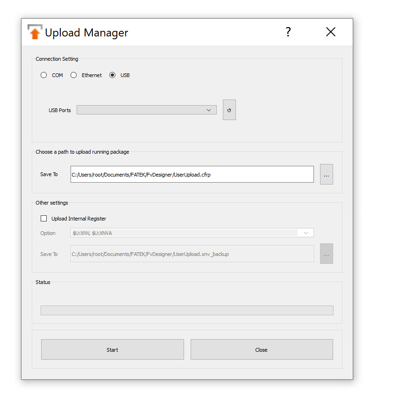Browse for the xnv_backup register save location

coord(326,254)
